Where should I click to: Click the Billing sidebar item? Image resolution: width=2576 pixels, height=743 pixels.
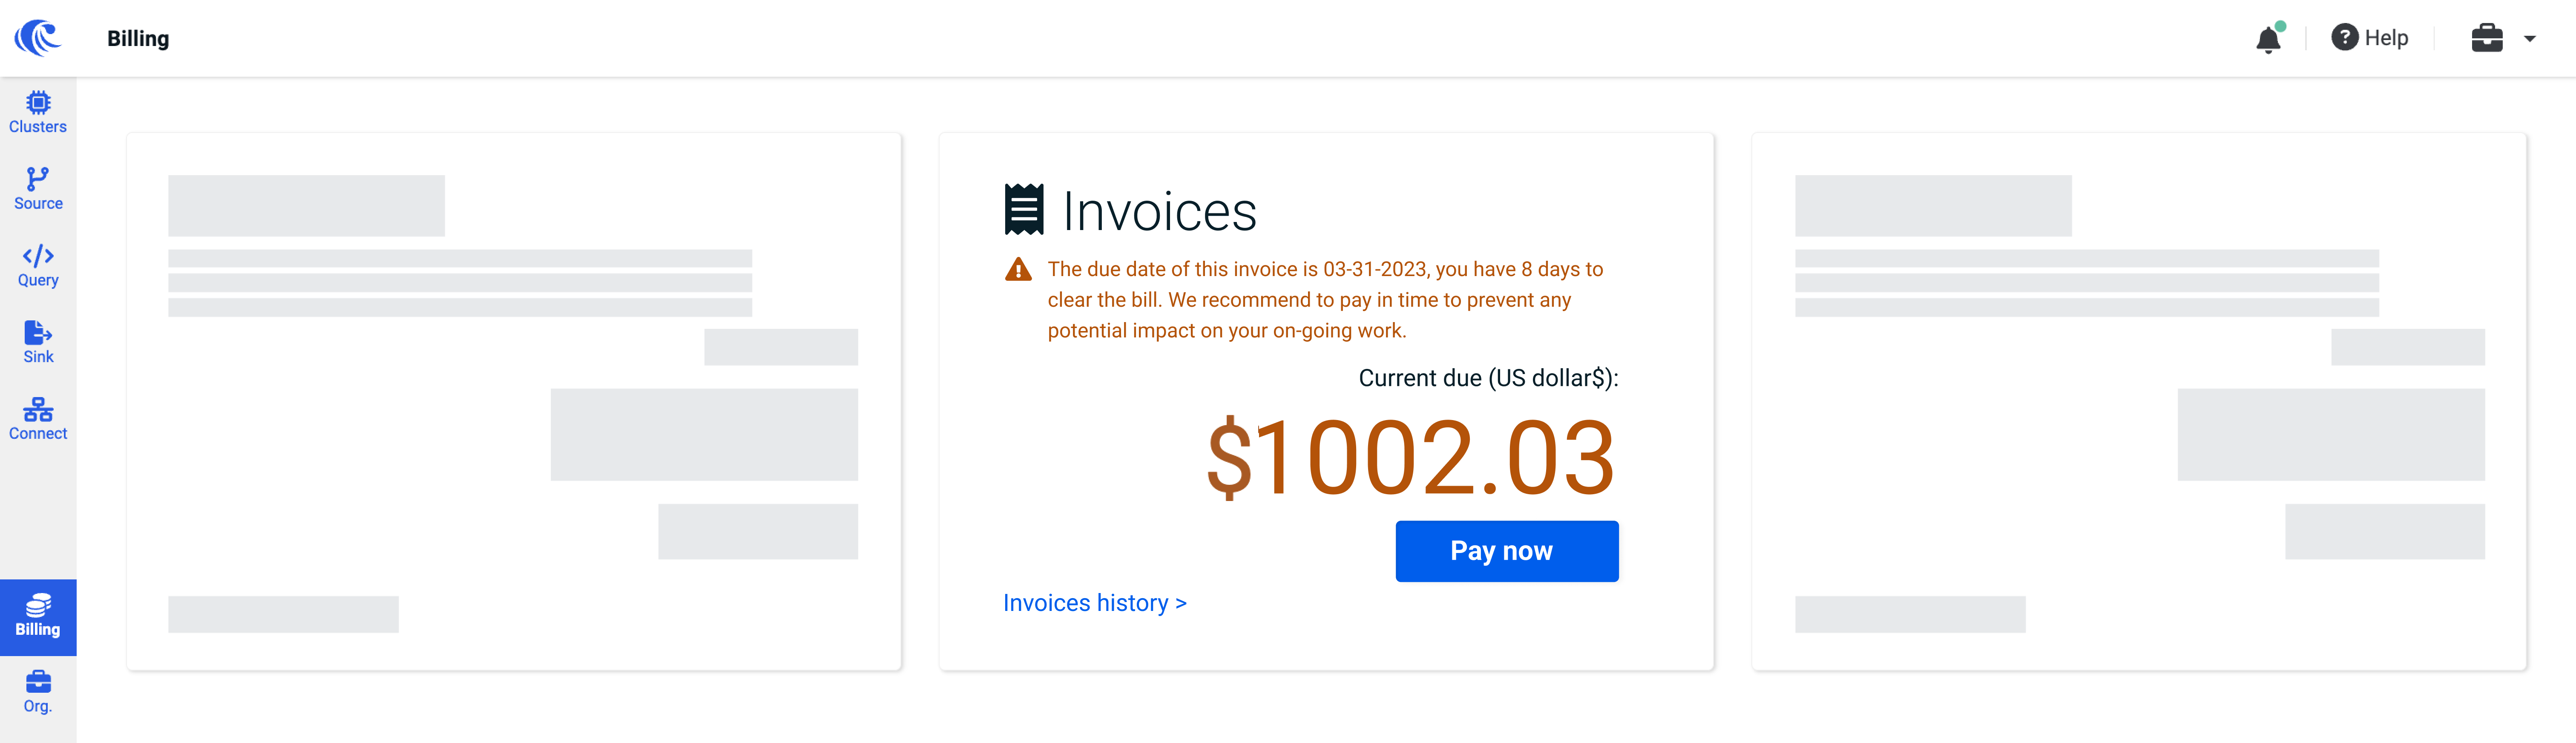(x=38, y=617)
